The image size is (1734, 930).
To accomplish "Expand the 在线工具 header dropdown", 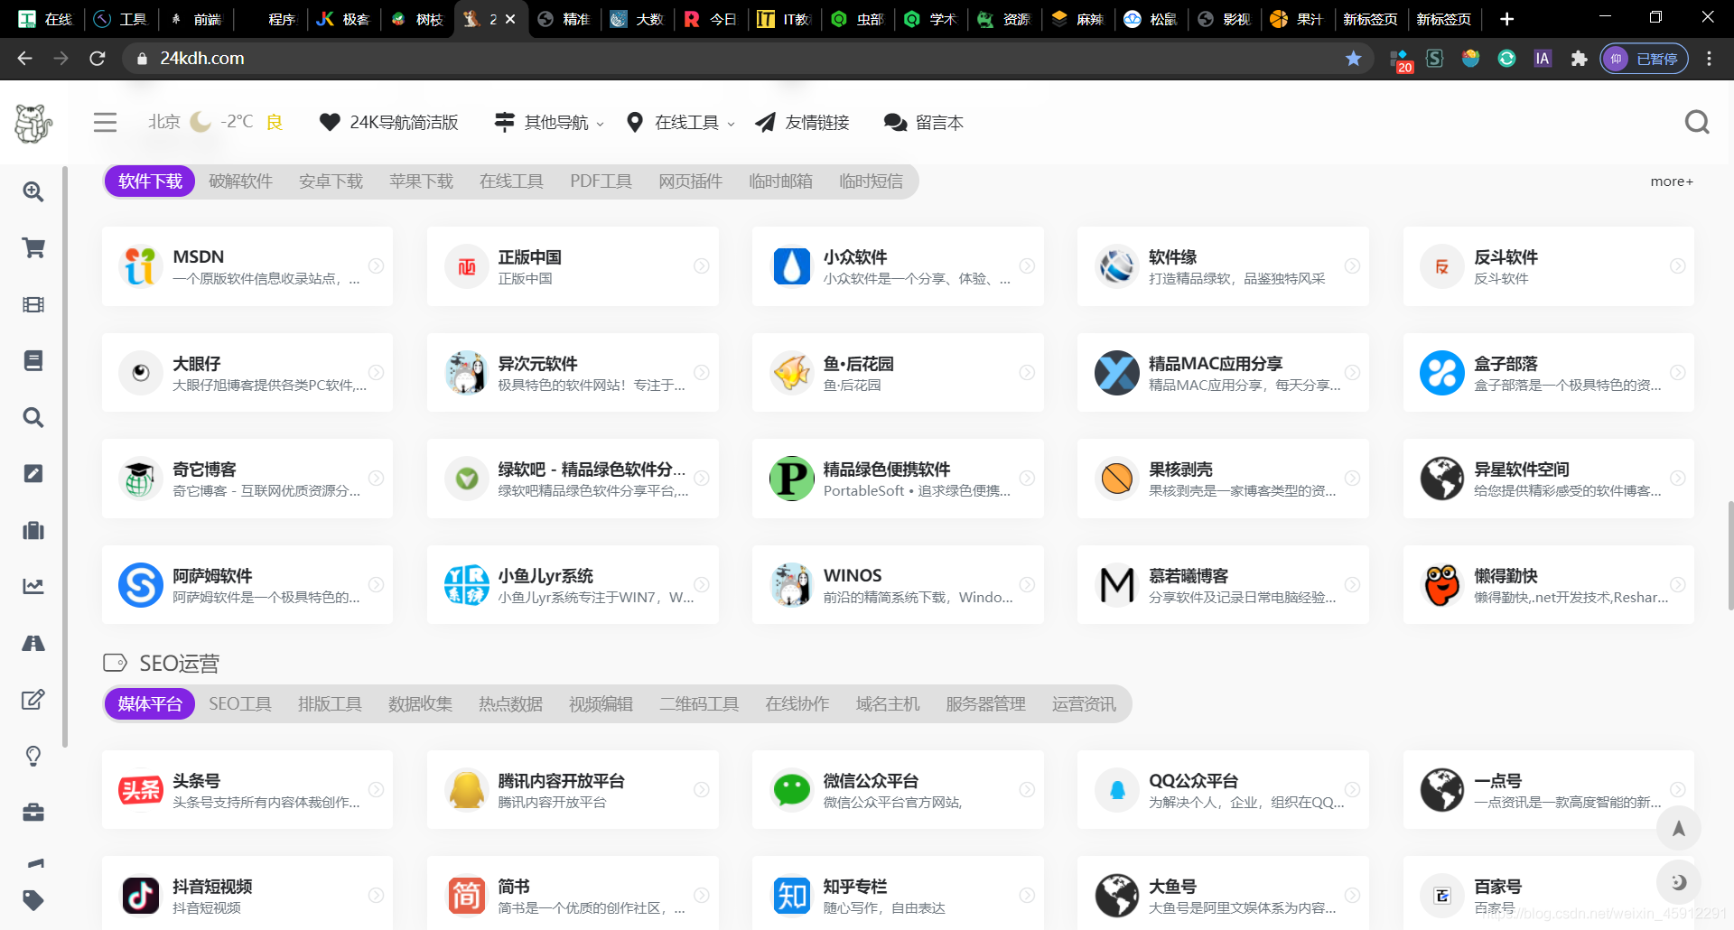I will (682, 122).
